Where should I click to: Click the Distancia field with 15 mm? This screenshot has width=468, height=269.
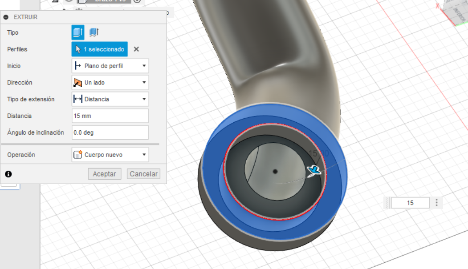click(x=110, y=116)
